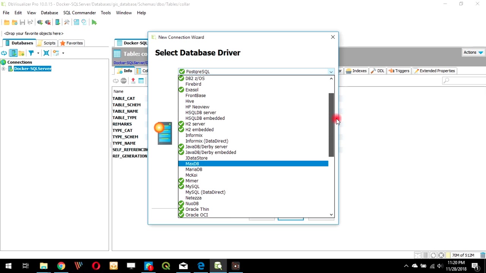The image size is (486, 273).
Task: Click the table grid icon in main toolbar
Action: point(76,22)
